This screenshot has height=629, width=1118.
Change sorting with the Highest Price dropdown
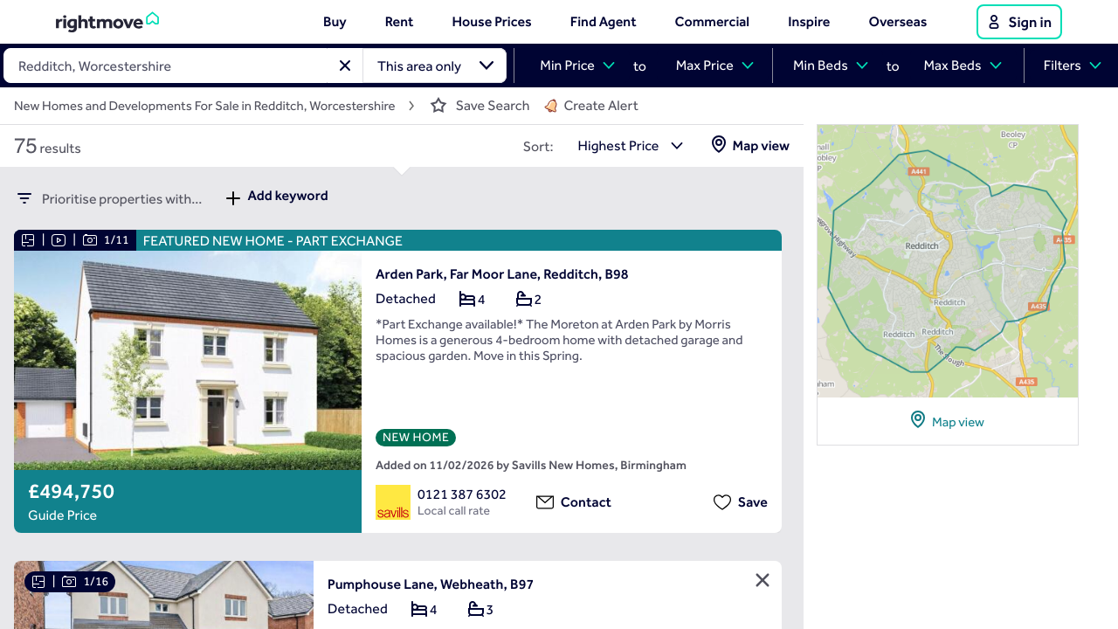(631, 146)
